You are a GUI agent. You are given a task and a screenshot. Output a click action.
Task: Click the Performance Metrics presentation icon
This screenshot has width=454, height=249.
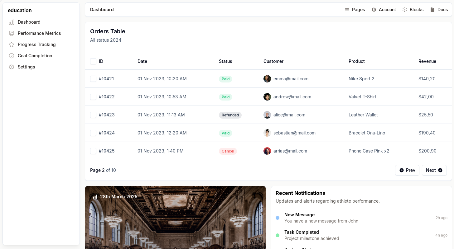click(x=12, y=33)
